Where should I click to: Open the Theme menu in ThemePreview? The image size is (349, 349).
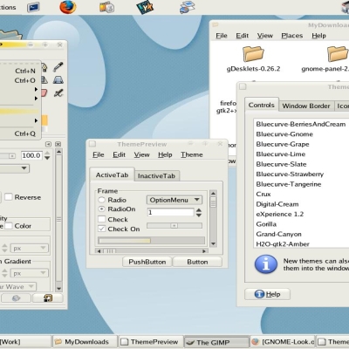pyautogui.click(x=192, y=154)
